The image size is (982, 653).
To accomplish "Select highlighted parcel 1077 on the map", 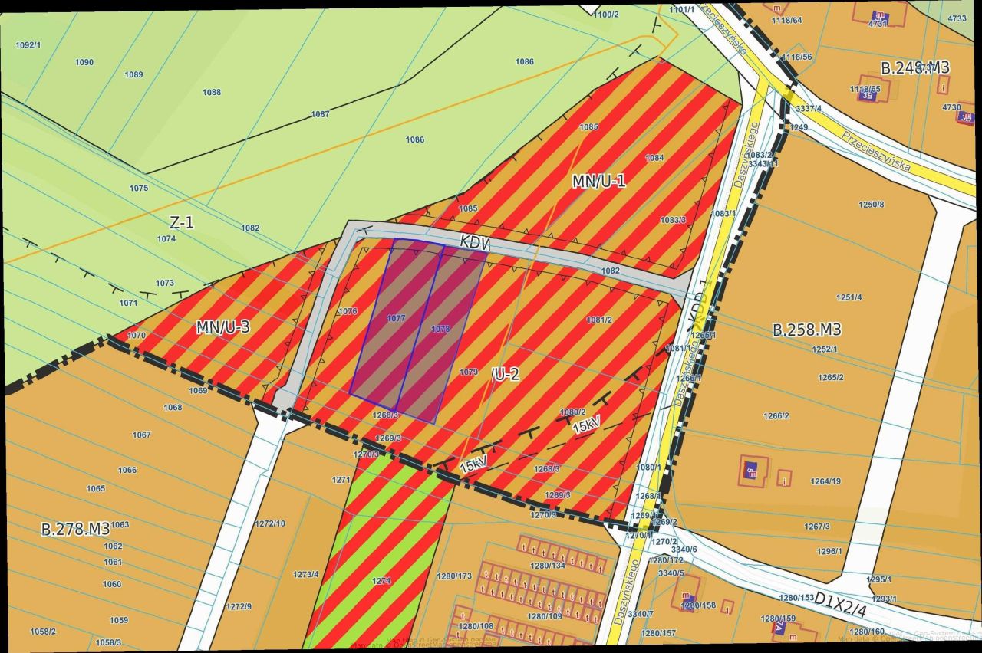I will [396, 318].
